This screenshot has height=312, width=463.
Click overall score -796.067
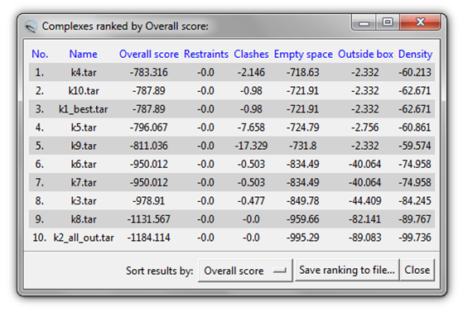[x=149, y=127]
